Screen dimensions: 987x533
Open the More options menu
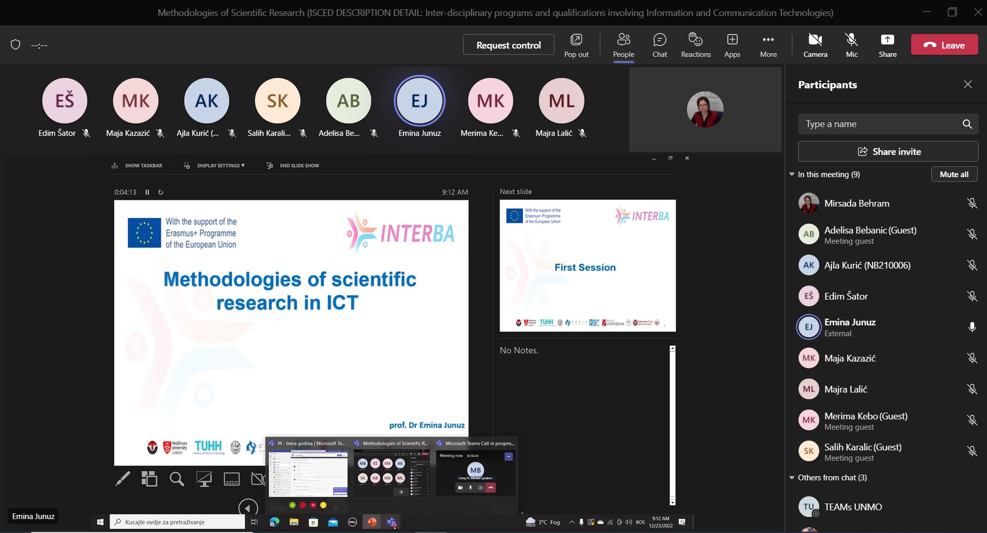(768, 45)
